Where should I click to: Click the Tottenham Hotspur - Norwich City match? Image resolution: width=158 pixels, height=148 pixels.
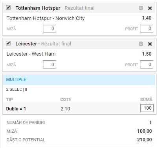pos(46,18)
